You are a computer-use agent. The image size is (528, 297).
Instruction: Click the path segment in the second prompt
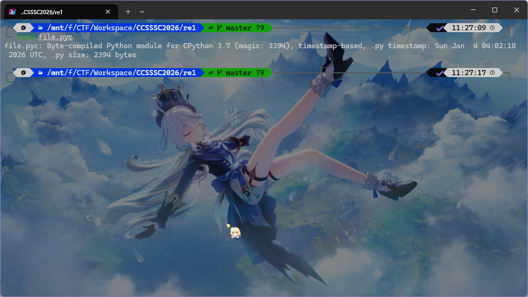tap(121, 73)
